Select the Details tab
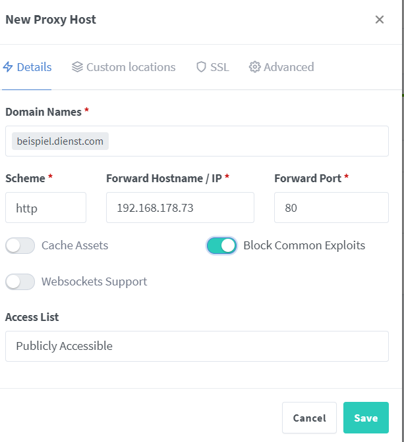This screenshot has width=404, height=442. pyautogui.click(x=27, y=67)
